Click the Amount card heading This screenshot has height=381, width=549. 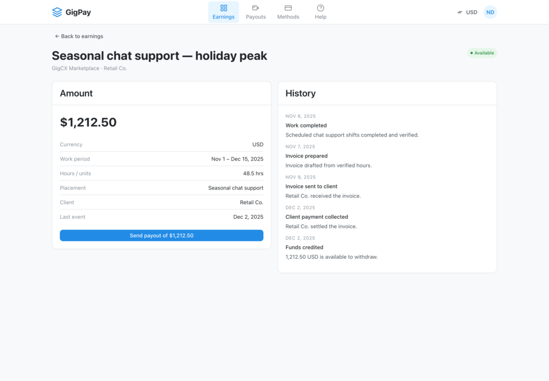click(x=76, y=93)
